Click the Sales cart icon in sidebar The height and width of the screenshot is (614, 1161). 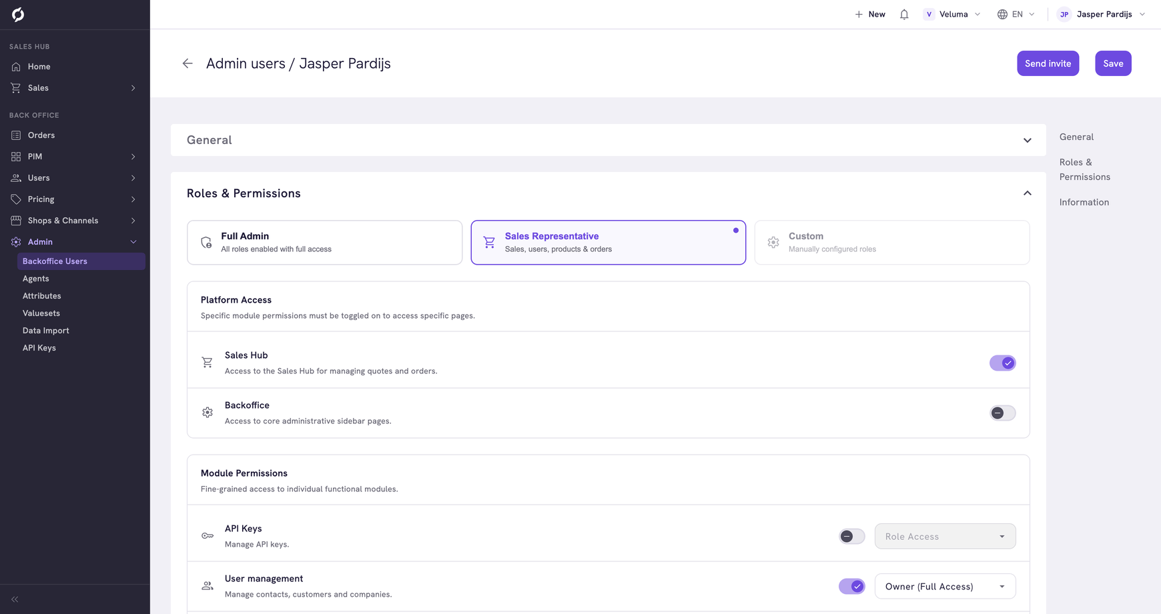(x=16, y=88)
